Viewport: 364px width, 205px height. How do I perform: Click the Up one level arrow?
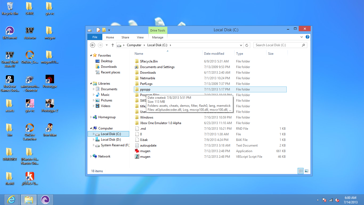point(113,45)
